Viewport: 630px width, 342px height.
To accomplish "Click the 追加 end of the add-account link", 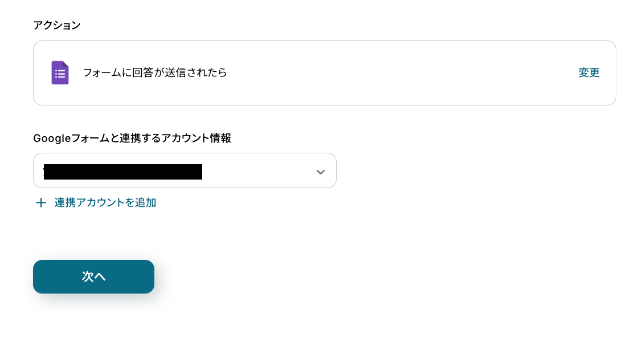I will [146, 202].
